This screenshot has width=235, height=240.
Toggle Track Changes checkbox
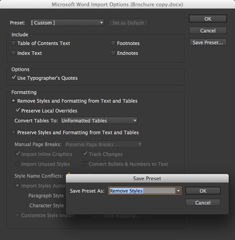point(85,154)
